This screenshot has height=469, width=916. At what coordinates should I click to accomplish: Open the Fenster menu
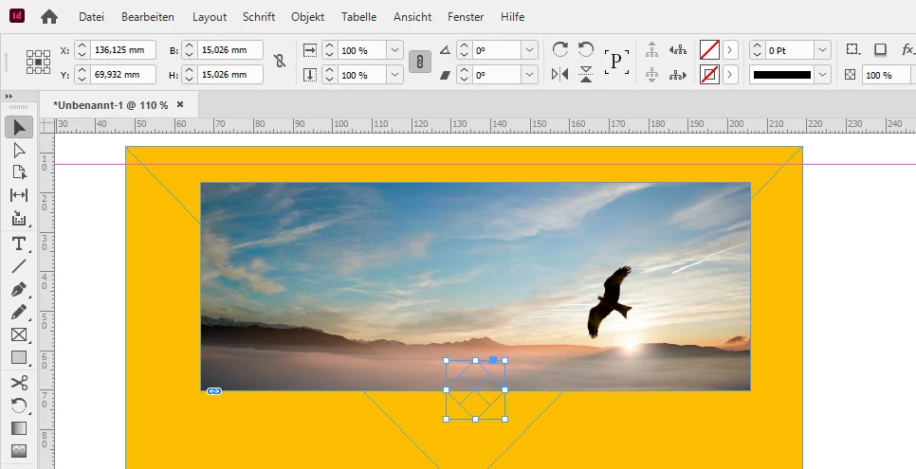pyautogui.click(x=466, y=17)
